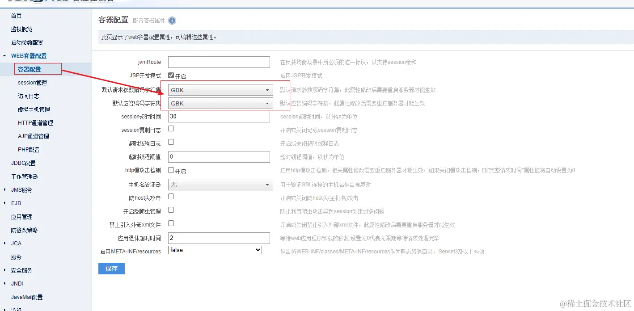Open JavaMail配置 in the sidebar
The width and height of the screenshot is (634, 311).
pos(27,297)
